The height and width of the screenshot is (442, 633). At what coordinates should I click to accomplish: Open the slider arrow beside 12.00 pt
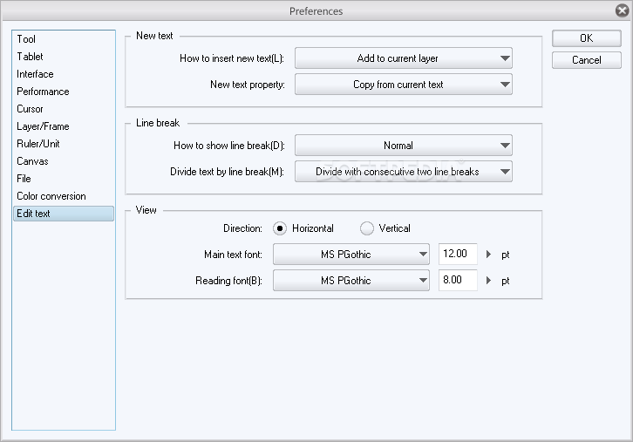(488, 255)
